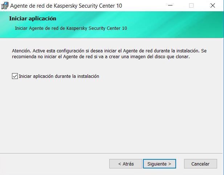Click the label "Iniciar aplicación durante la instalación"
This screenshot has height=175, width=224.
(x=59, y=76)
